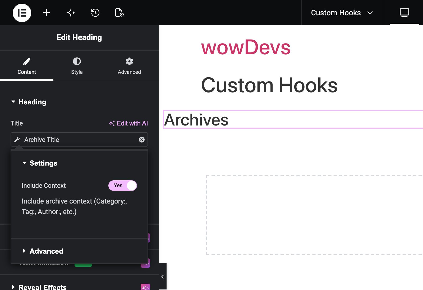The width and height of the screenshot is (423, 290).
Task: Open the add element plus icon
Action: click(46, 13)
